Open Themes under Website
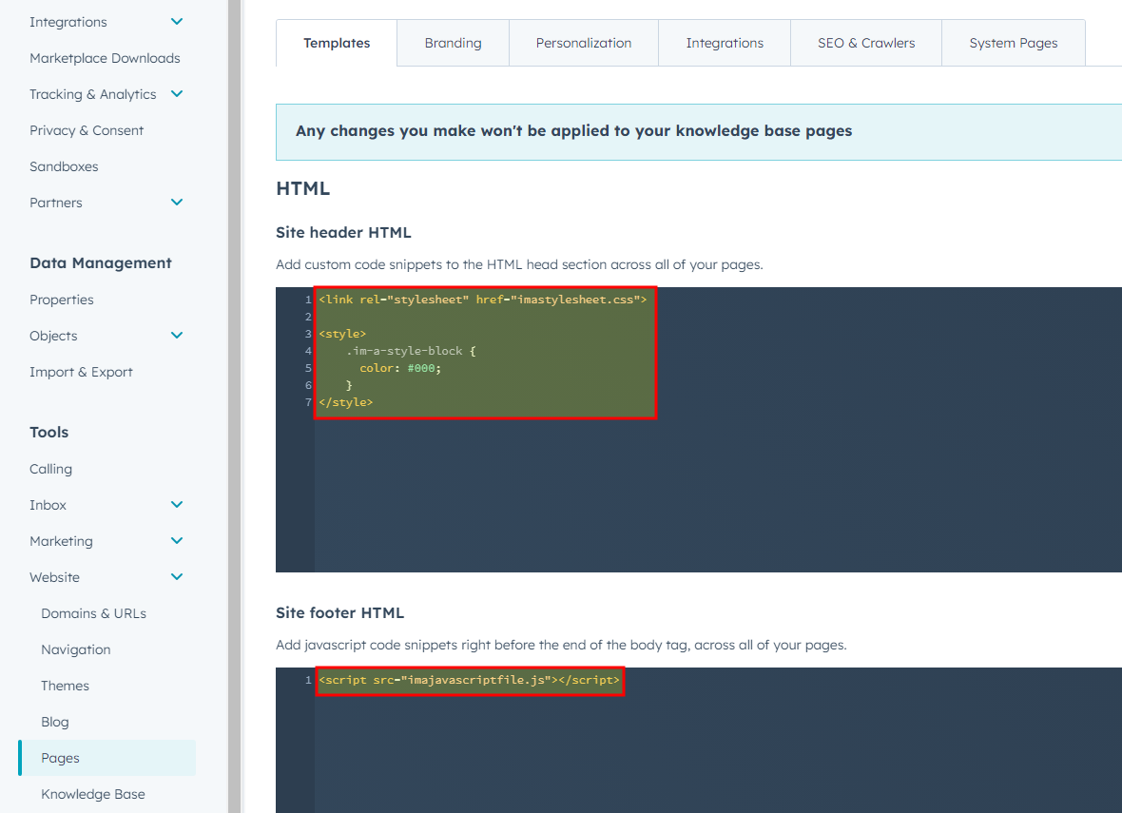The image size is (1122, 813). [x=65, y=686]
